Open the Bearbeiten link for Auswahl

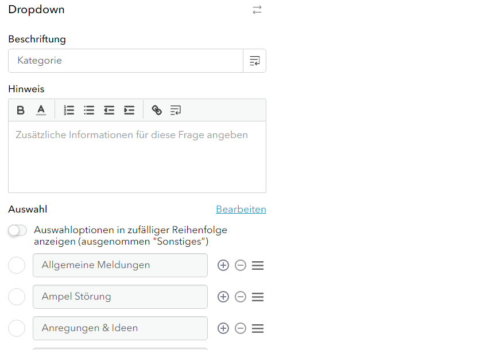pos(241,209)
